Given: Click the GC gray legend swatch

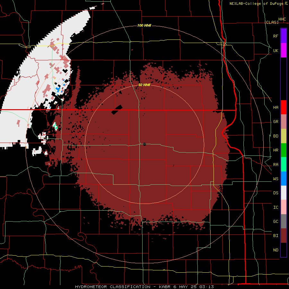Looking at the screenshot, I should 284,221.
